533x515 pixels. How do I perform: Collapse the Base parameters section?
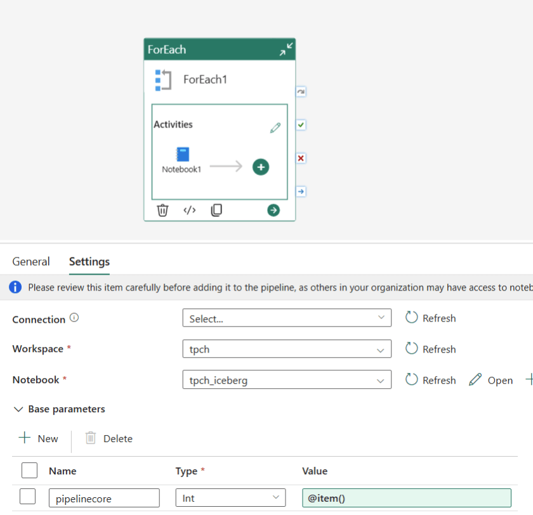[18, 409]
